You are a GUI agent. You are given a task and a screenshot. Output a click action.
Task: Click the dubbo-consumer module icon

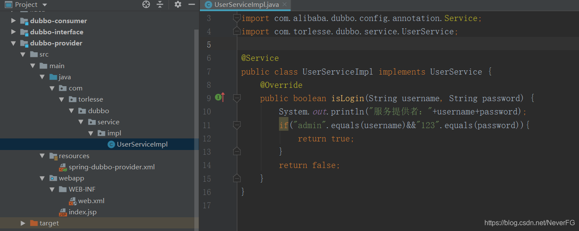(24, 21)
